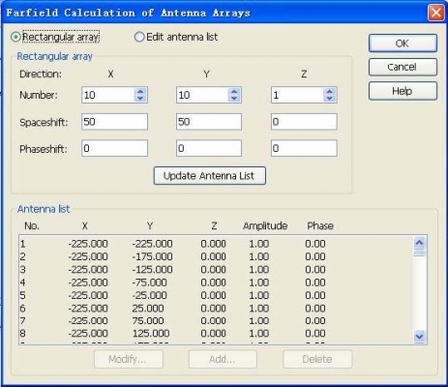Click the X Number input field

108,95
